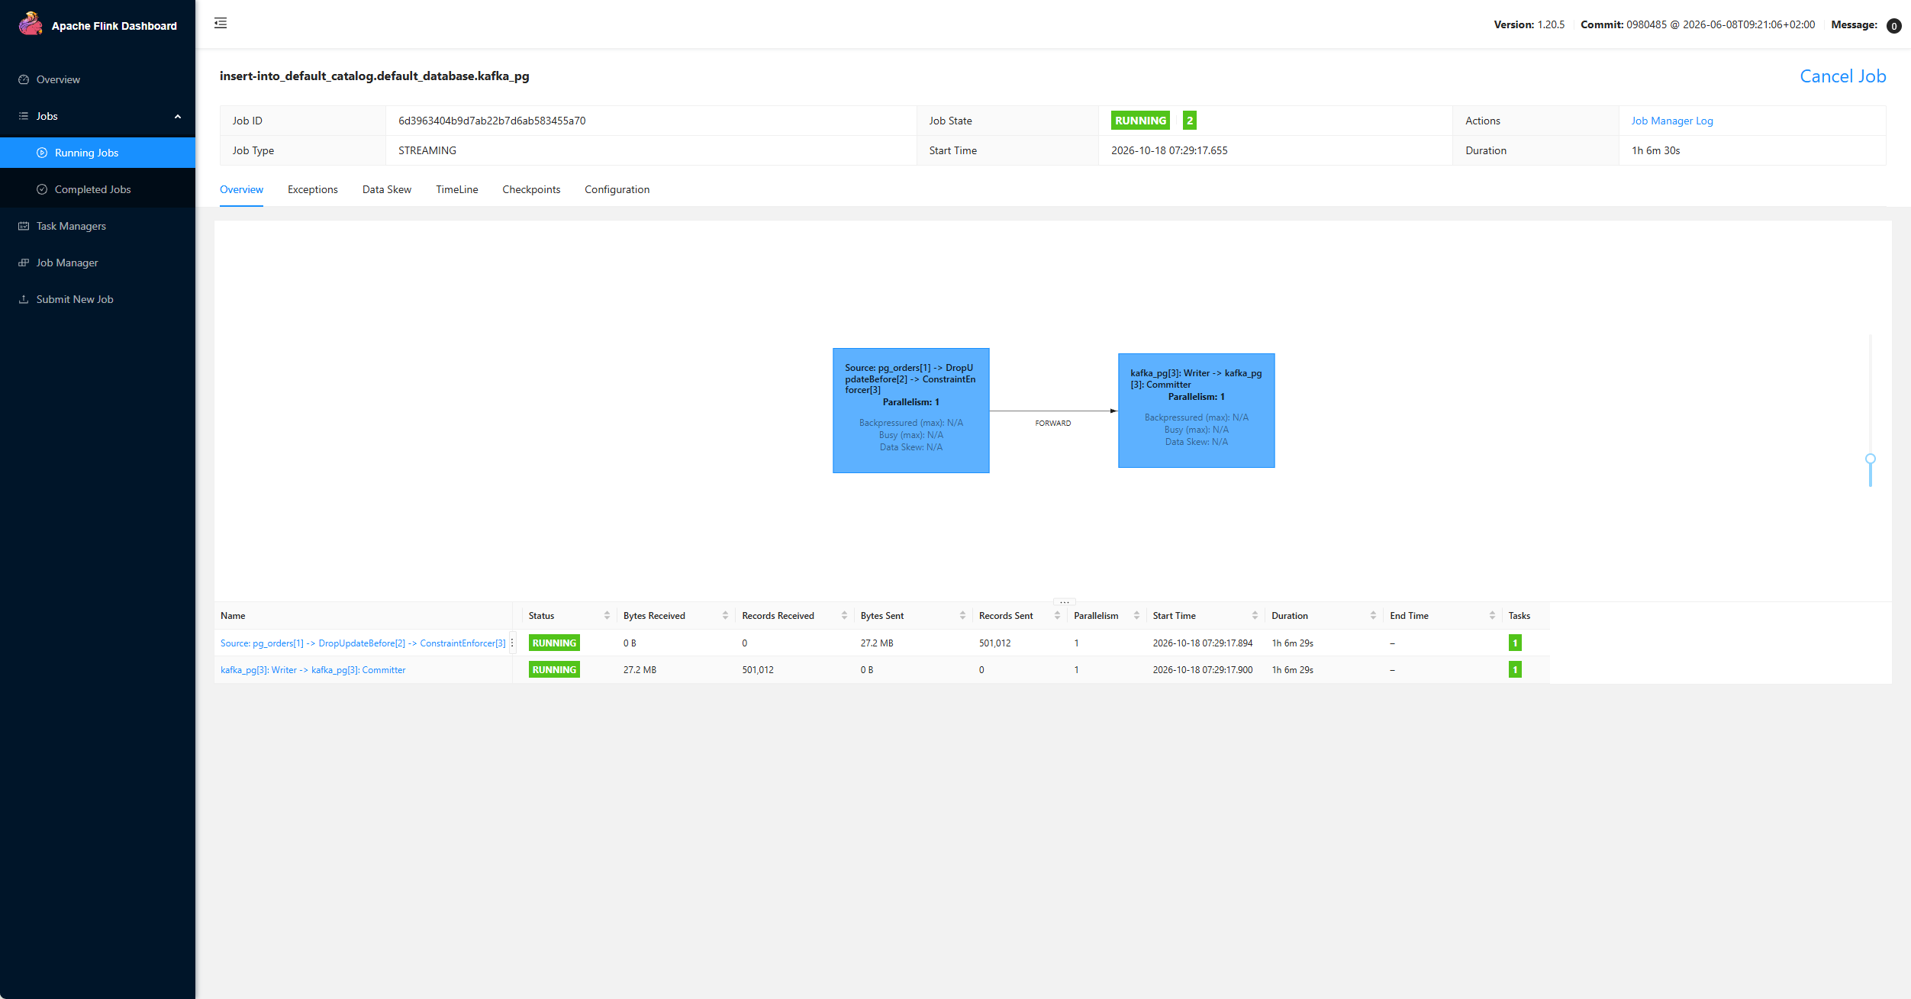Open the Job Manager Log link
This screenshot has width=1911, height=999.
[x=1671, y=121]
